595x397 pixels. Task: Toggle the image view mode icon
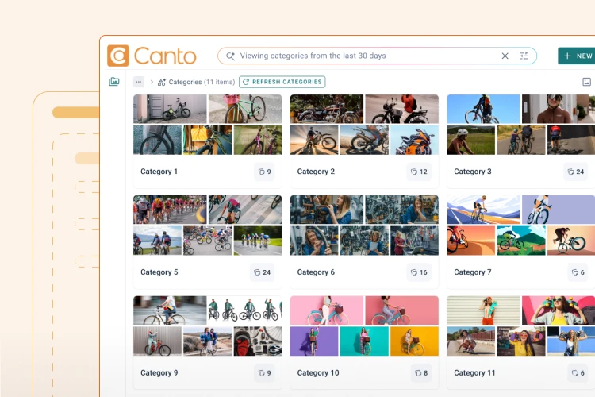(586, 82)
